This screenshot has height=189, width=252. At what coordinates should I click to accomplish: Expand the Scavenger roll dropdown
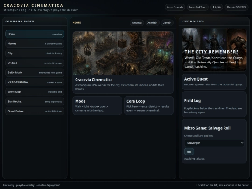coord(214,143)
